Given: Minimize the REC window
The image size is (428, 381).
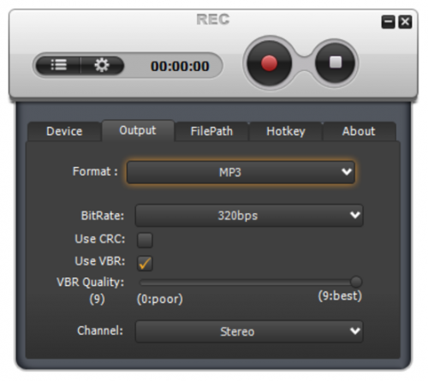Looking at the screenshot, I should [388, 22].
